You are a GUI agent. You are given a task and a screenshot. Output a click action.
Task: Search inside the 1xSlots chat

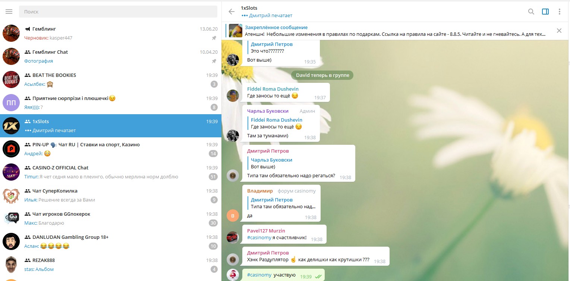pyautogui.click(x=531, y=12)
